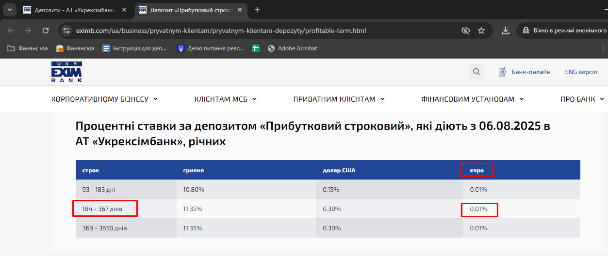608x256 pixels.
Task: Open a new browser tab
Action: pyautogui.click(x=257, y=10)
